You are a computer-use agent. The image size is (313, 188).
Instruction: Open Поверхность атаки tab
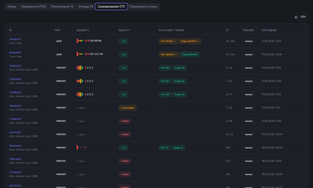143,7
